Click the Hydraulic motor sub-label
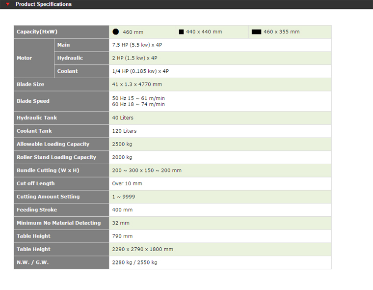Viewport: 373px width, 290px height. click(70, 58)
